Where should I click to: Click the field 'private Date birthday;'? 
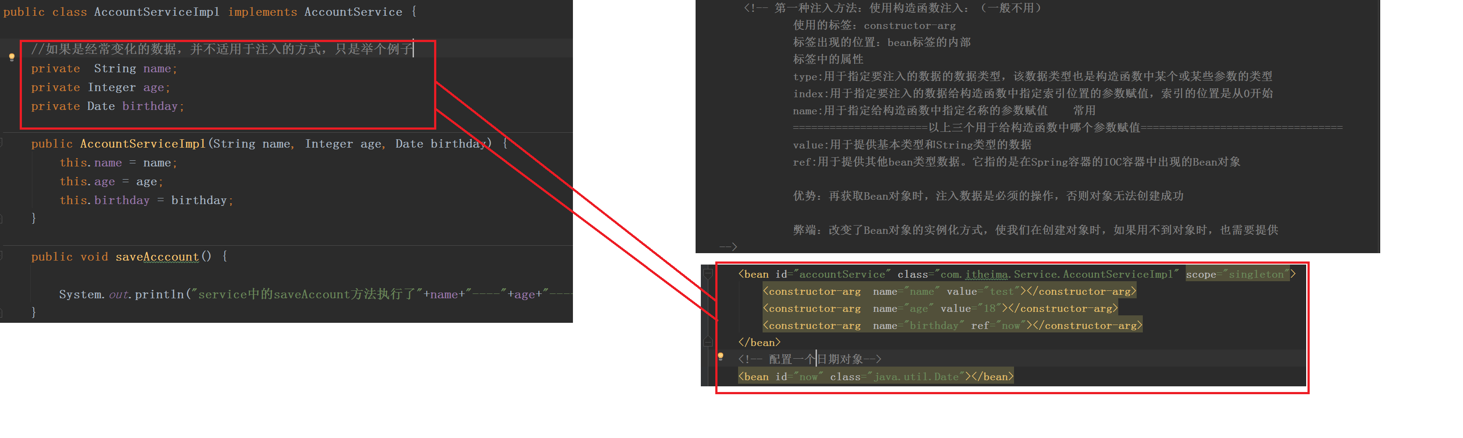tap(107, 106)
